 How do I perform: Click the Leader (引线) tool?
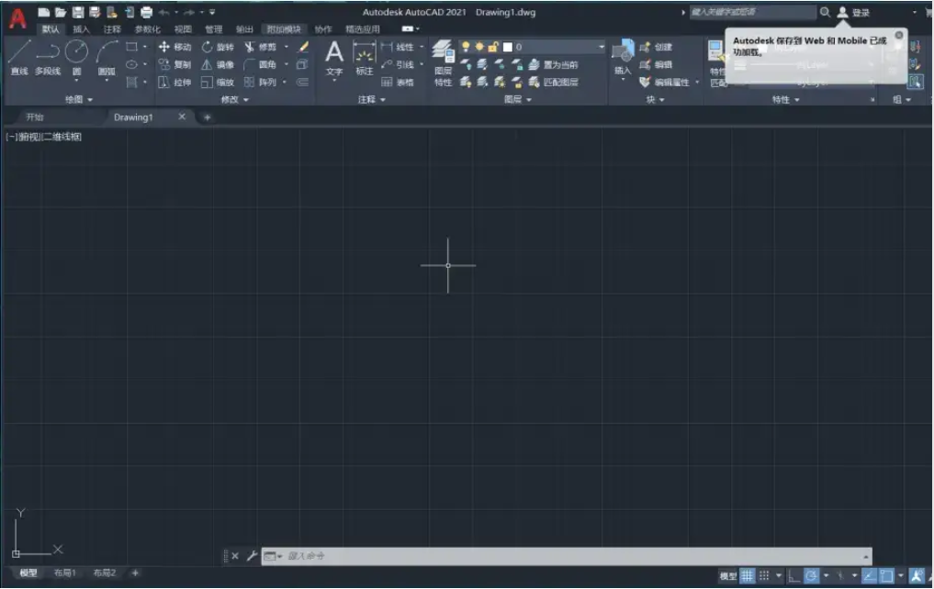point(398,64)
